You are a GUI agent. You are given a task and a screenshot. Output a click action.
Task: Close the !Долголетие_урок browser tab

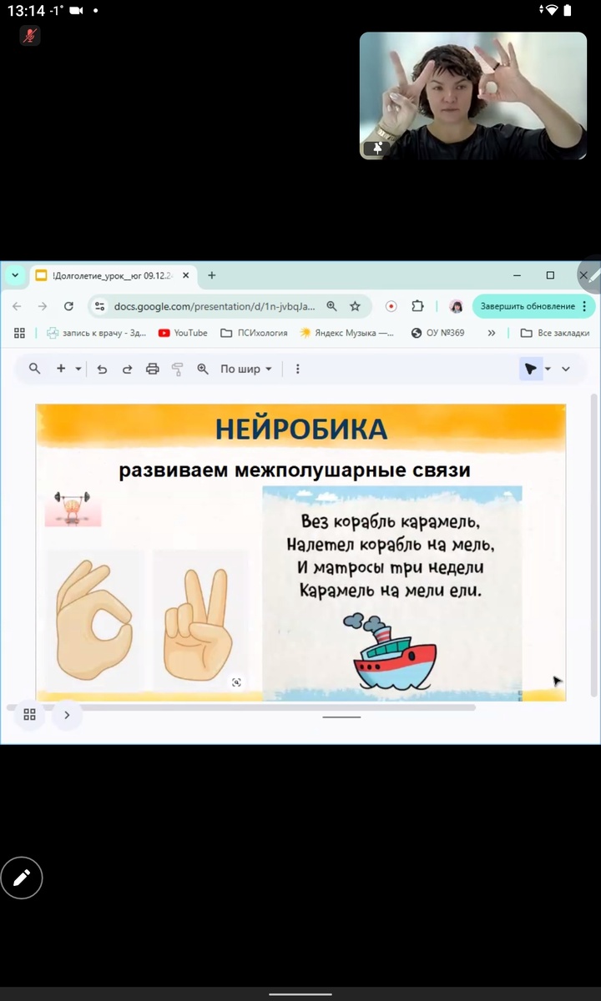click(185, 275)
